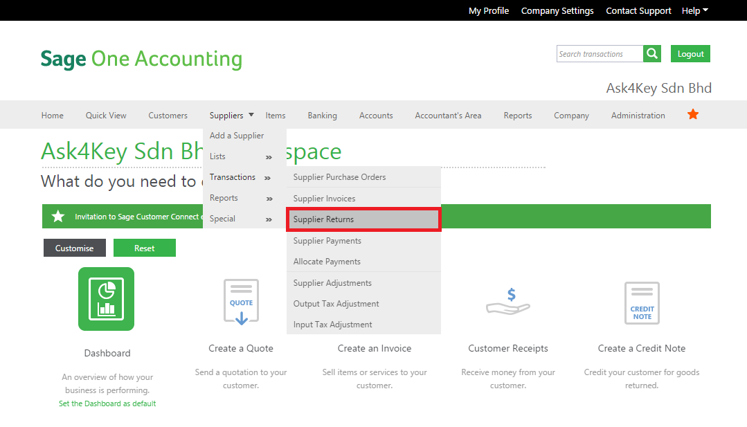
Task: Open Company Settings link
Action: [x=557, y=10]
